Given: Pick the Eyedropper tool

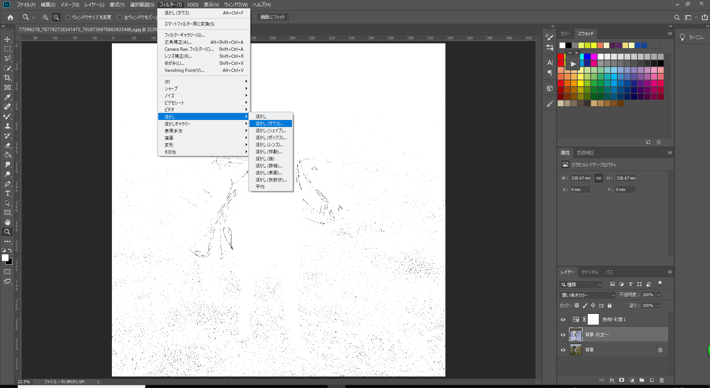Looking at the screenshot, I should click(7, 97).
